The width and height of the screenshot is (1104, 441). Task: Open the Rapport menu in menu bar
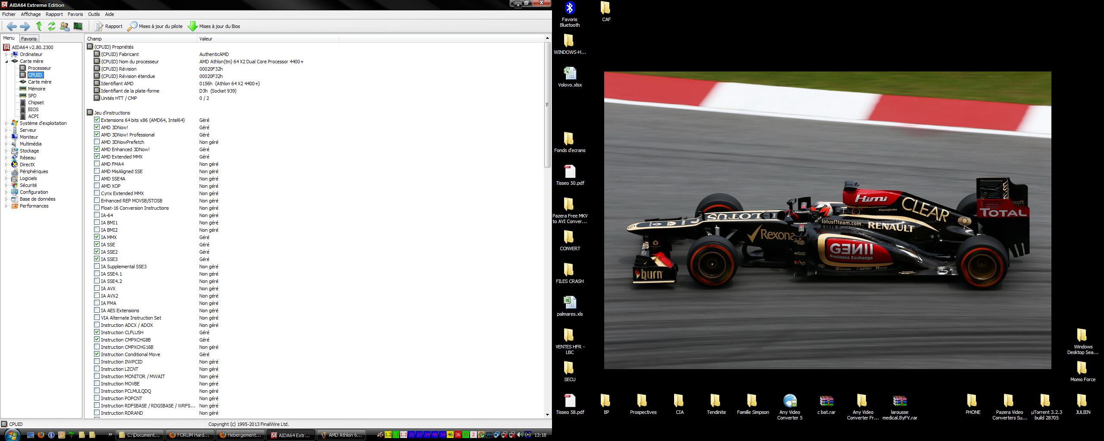pos(54,14)
